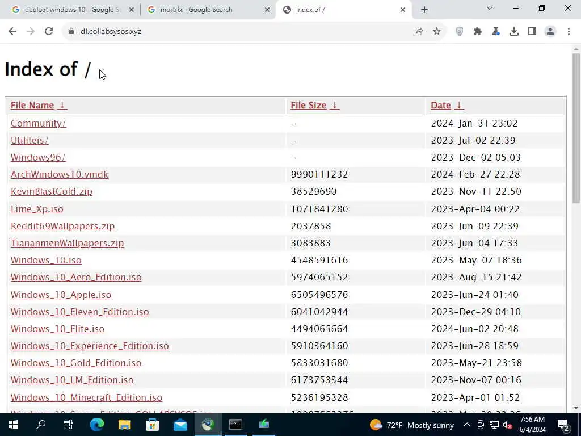The height and width of the screenshot is (436, 581).
Task: Click descending arrow beside File Name
Action: (x=62, y=105)
